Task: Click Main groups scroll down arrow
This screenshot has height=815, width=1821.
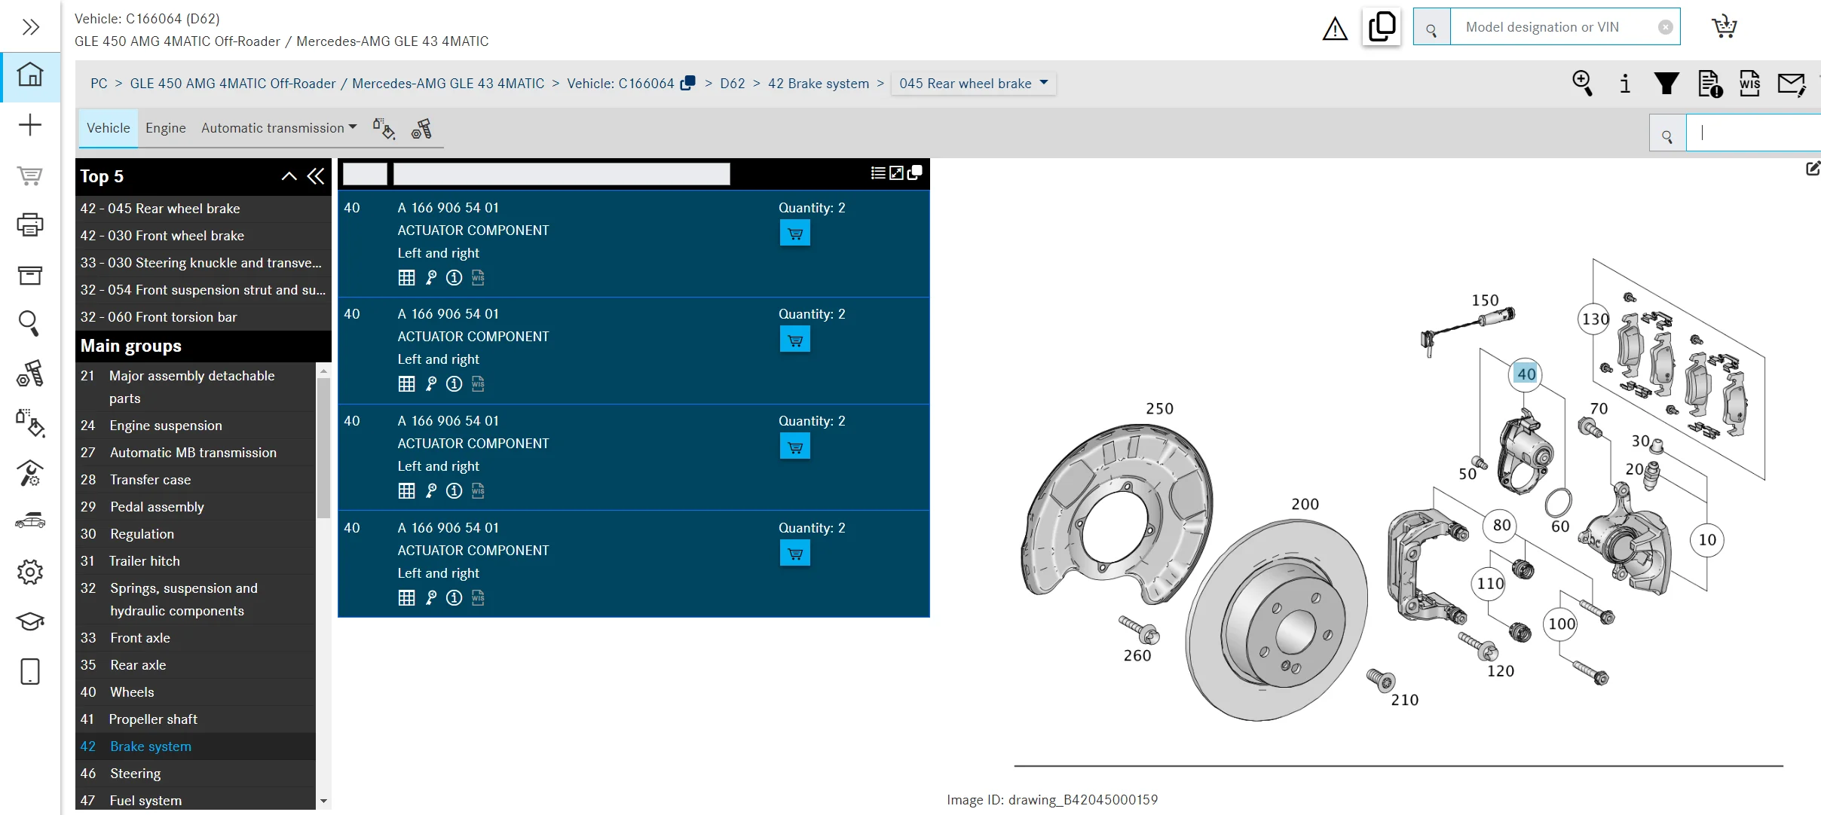Action: point(323,801)
